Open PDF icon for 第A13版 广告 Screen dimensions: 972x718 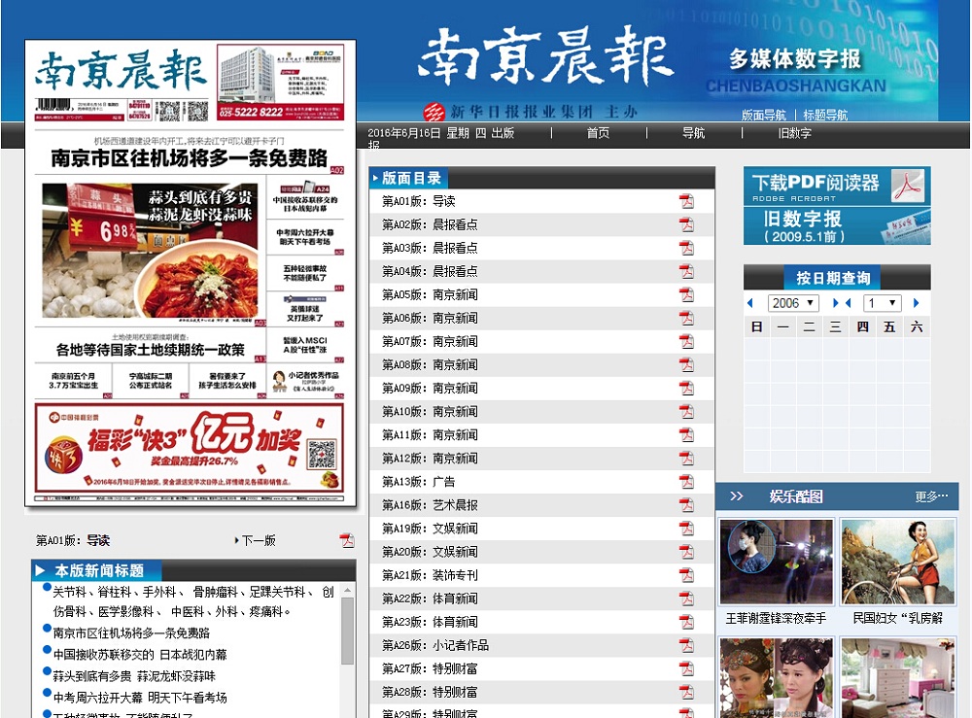click(x=686, y=482)
